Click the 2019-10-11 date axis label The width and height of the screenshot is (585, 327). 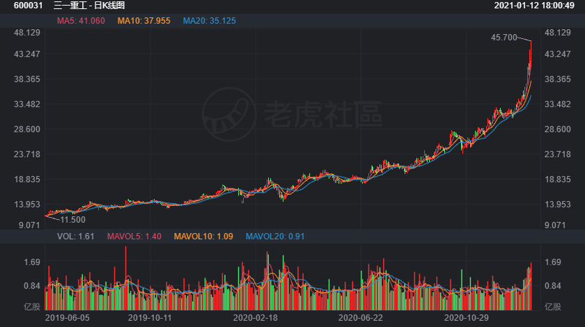(x=150, y=318)
